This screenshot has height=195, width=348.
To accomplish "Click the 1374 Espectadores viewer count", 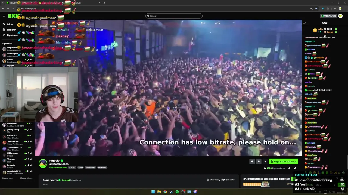I will coord(275,168).
